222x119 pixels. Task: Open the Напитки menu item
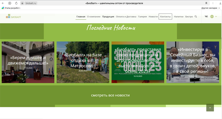pos(179,17)
